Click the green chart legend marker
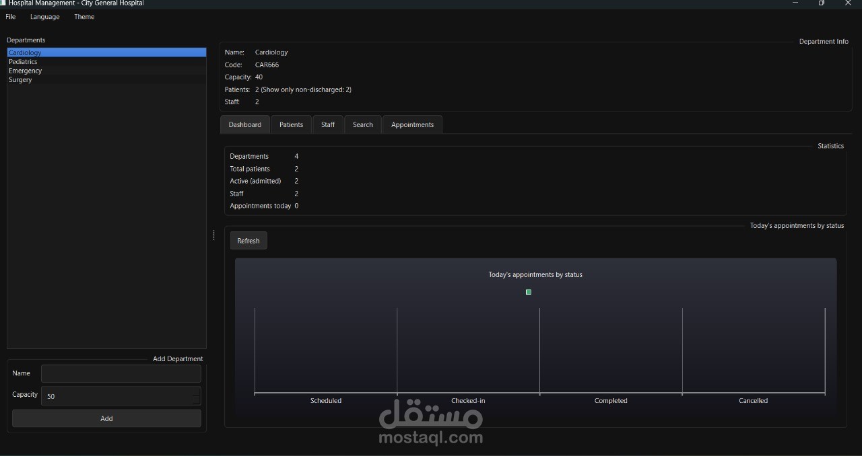 click(x=529, y=292)
